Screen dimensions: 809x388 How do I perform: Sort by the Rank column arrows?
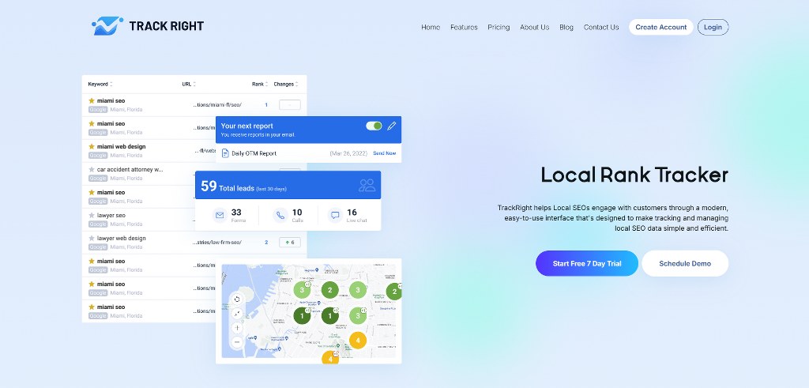click(x=267, y=84)
